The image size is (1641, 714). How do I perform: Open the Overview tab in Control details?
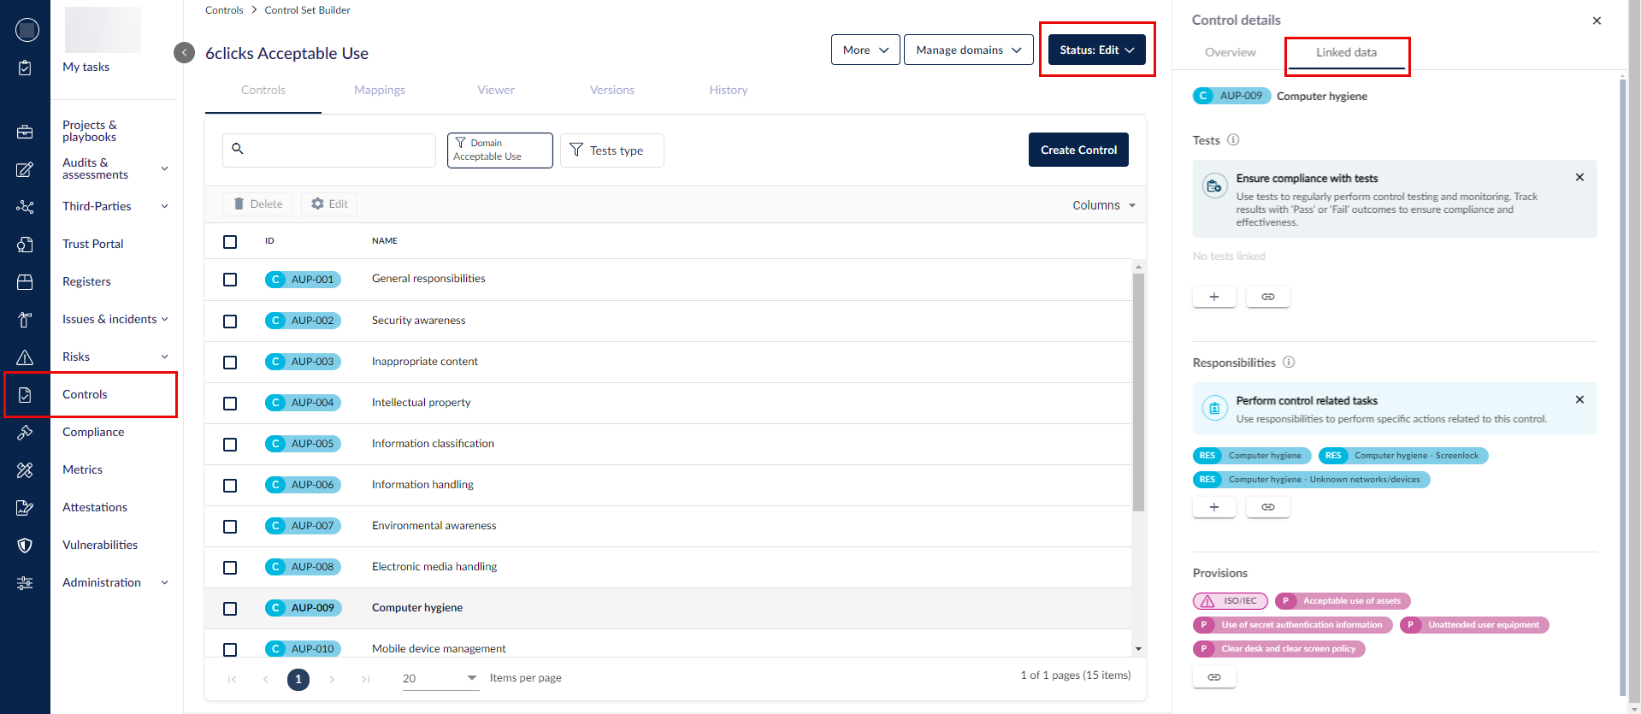[1230, 53]
